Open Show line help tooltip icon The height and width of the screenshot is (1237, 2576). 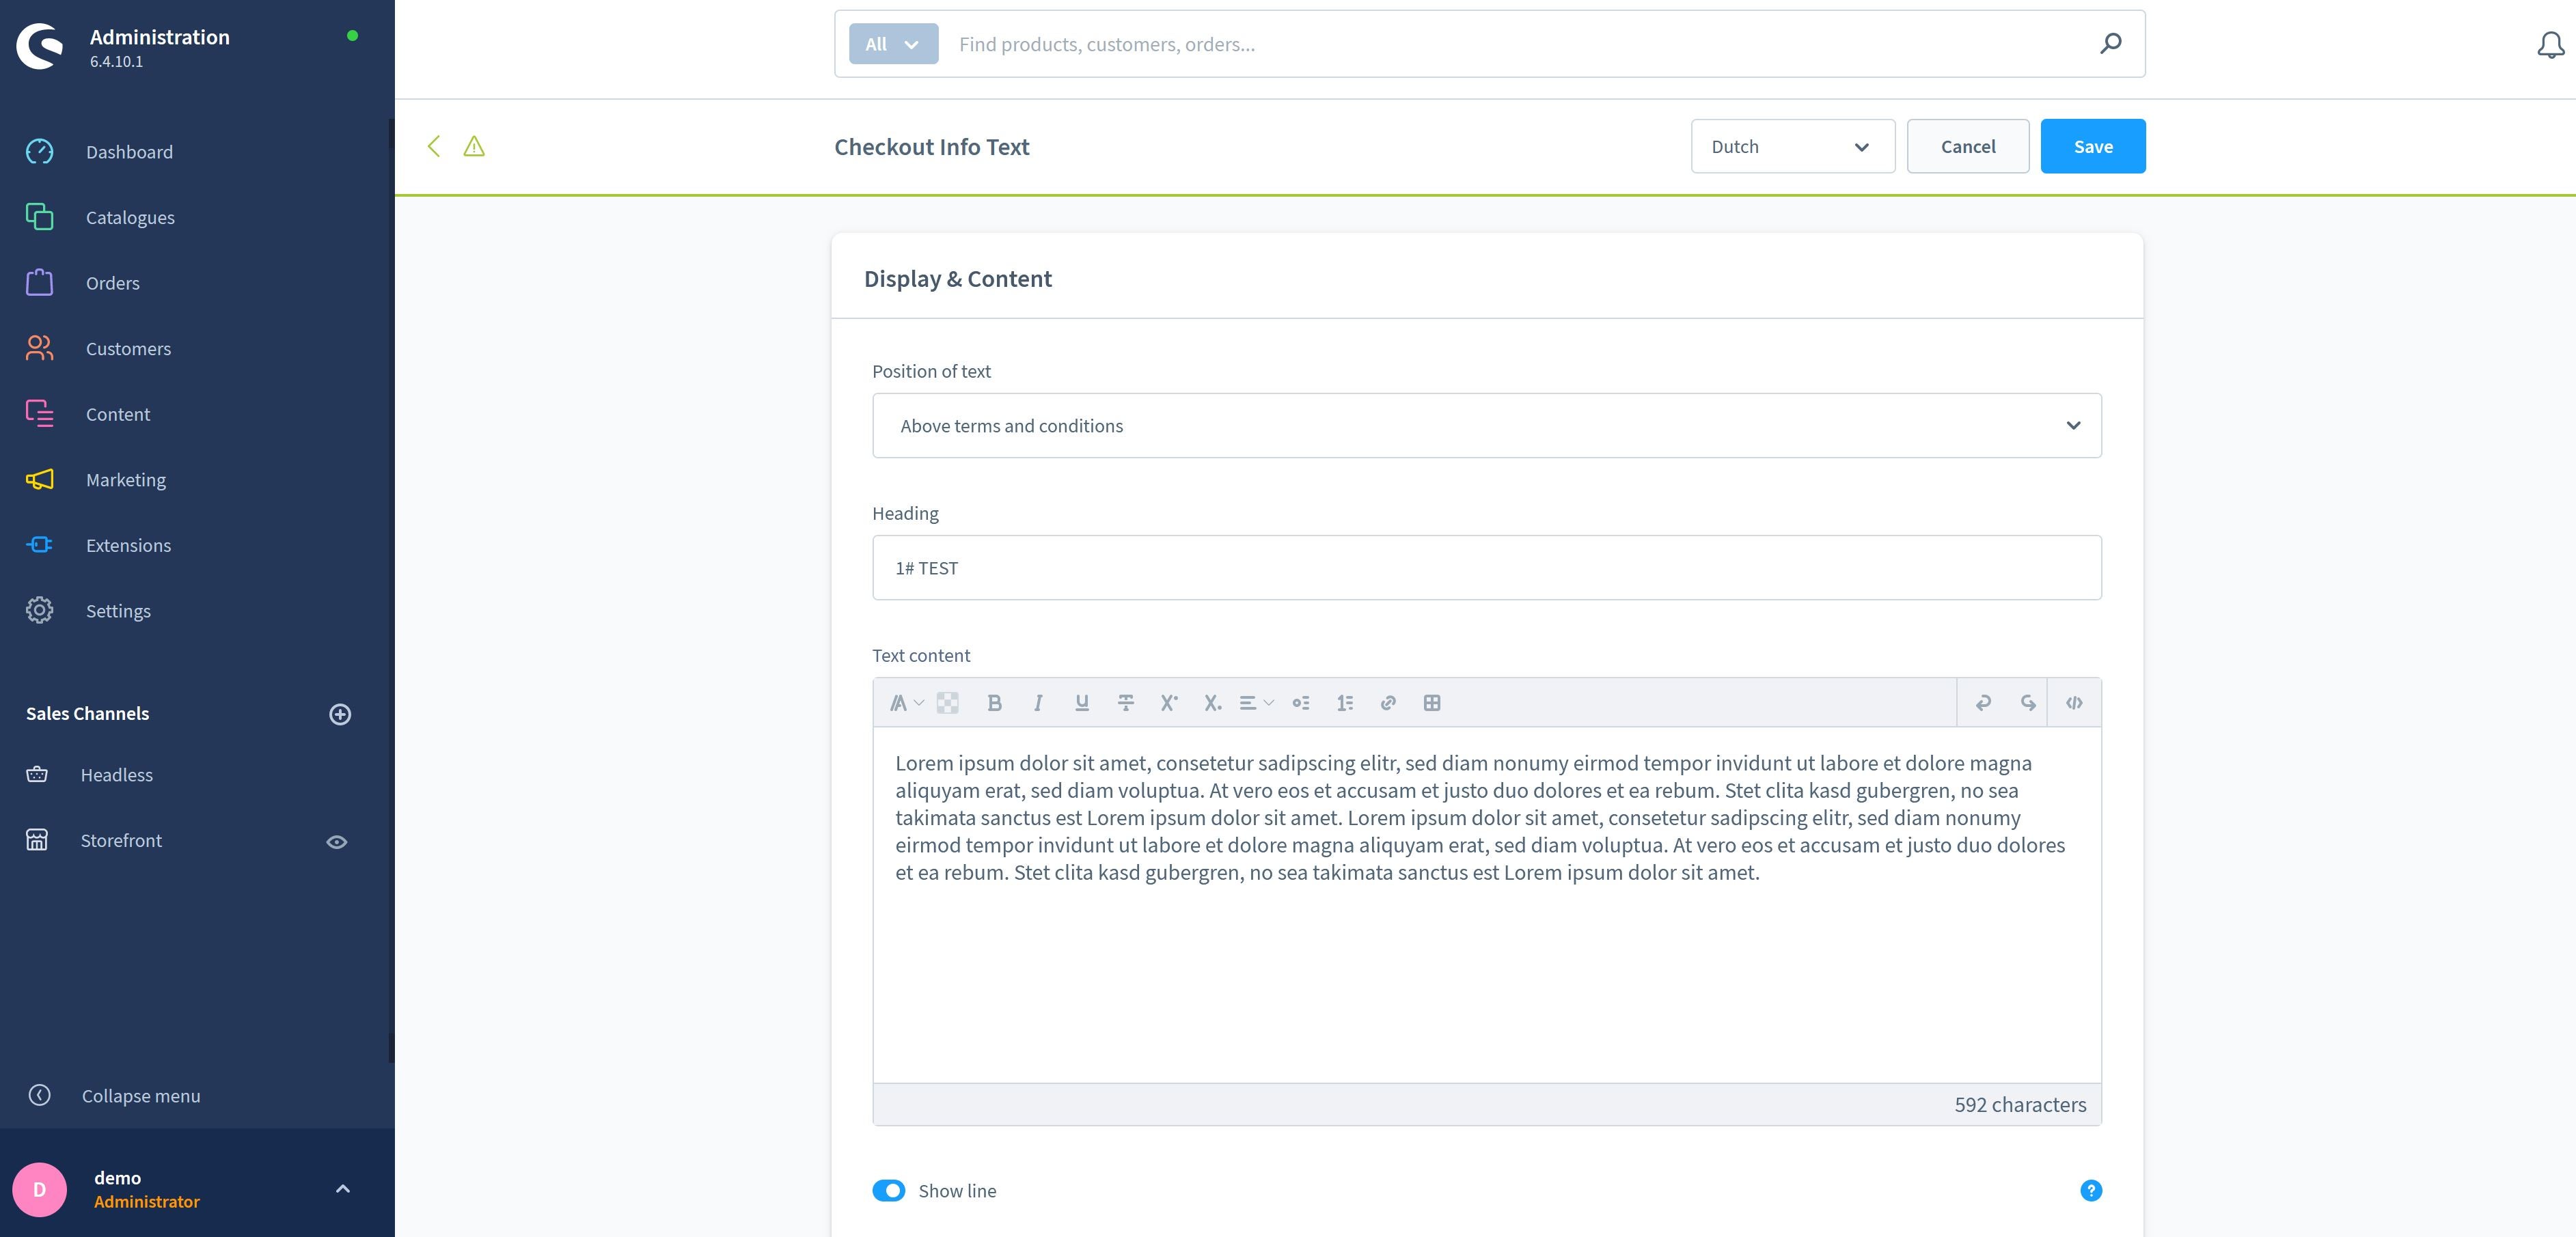(x=2091, y=1190)
